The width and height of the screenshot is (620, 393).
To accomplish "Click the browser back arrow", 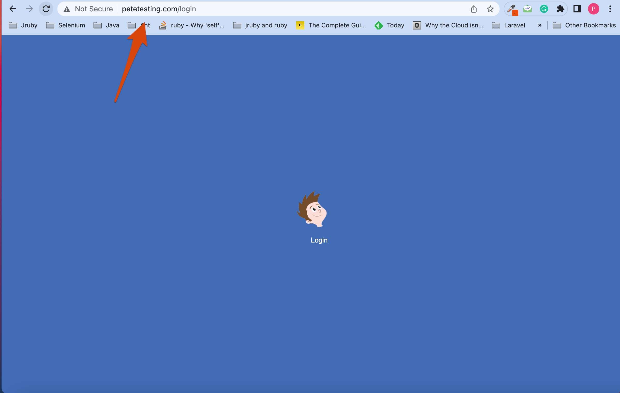I will [13, 9].
